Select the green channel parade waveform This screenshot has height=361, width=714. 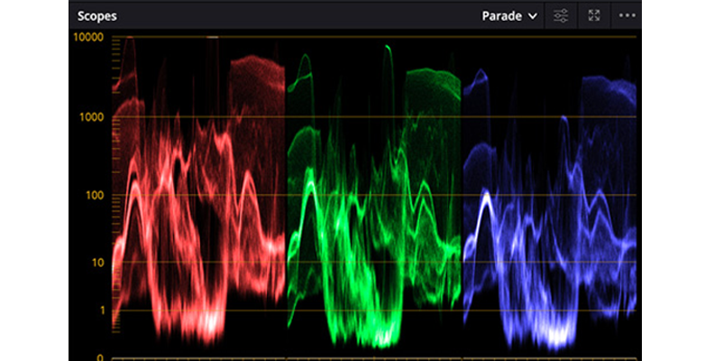coord(374,196)
